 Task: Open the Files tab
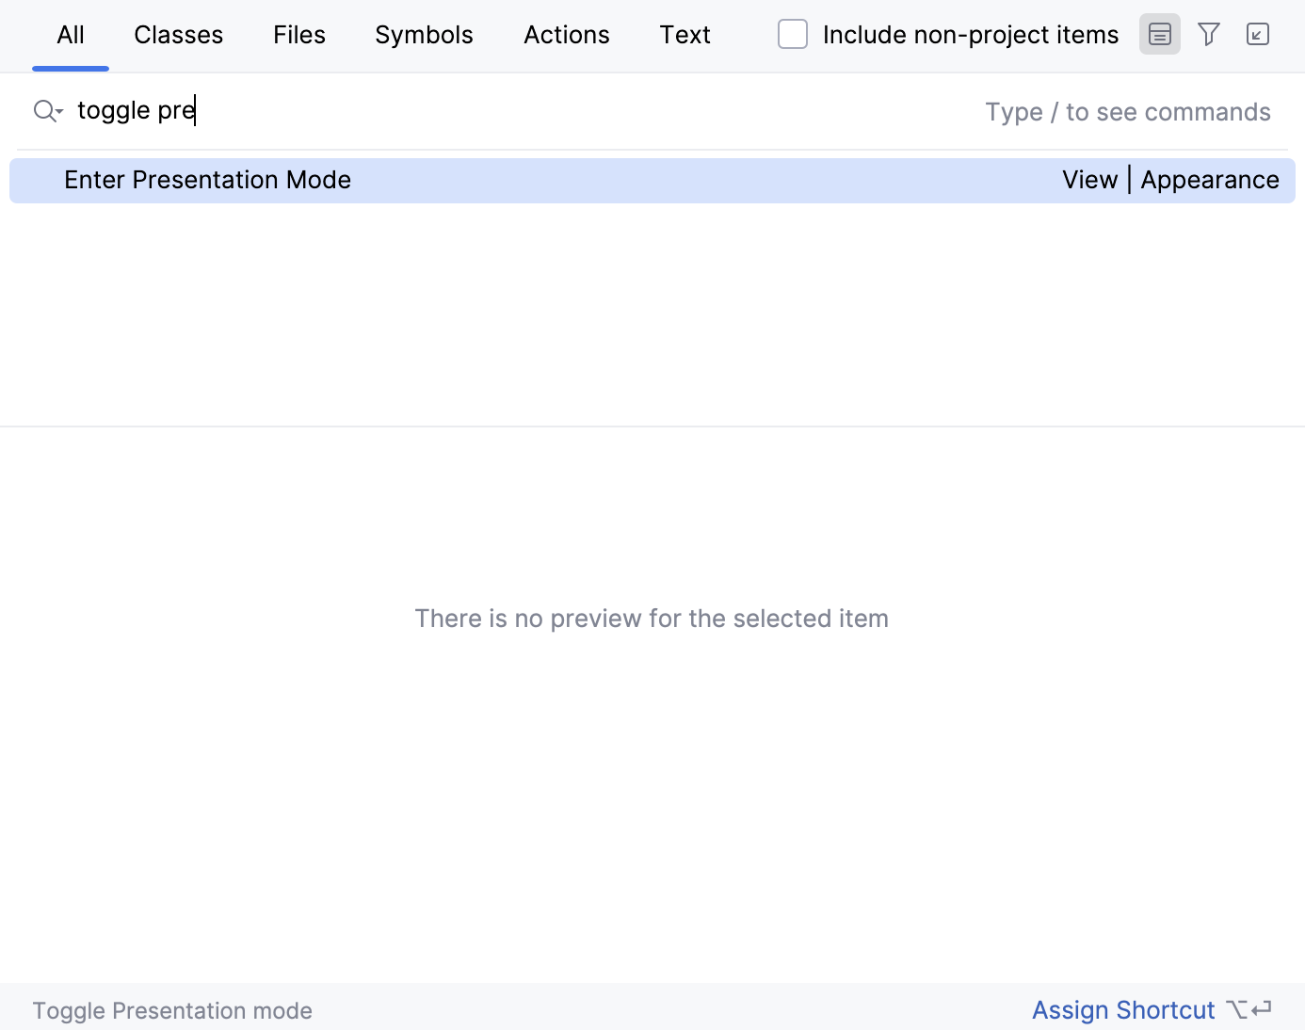point(298,34)
